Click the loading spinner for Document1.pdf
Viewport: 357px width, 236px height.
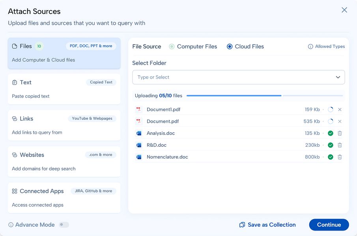[x=330, y=110]
